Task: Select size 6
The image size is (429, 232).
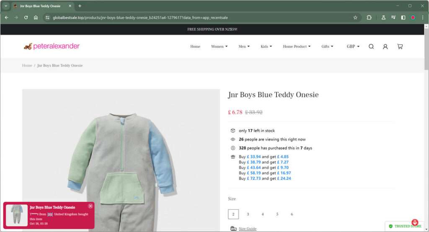Action: point(292,214)
